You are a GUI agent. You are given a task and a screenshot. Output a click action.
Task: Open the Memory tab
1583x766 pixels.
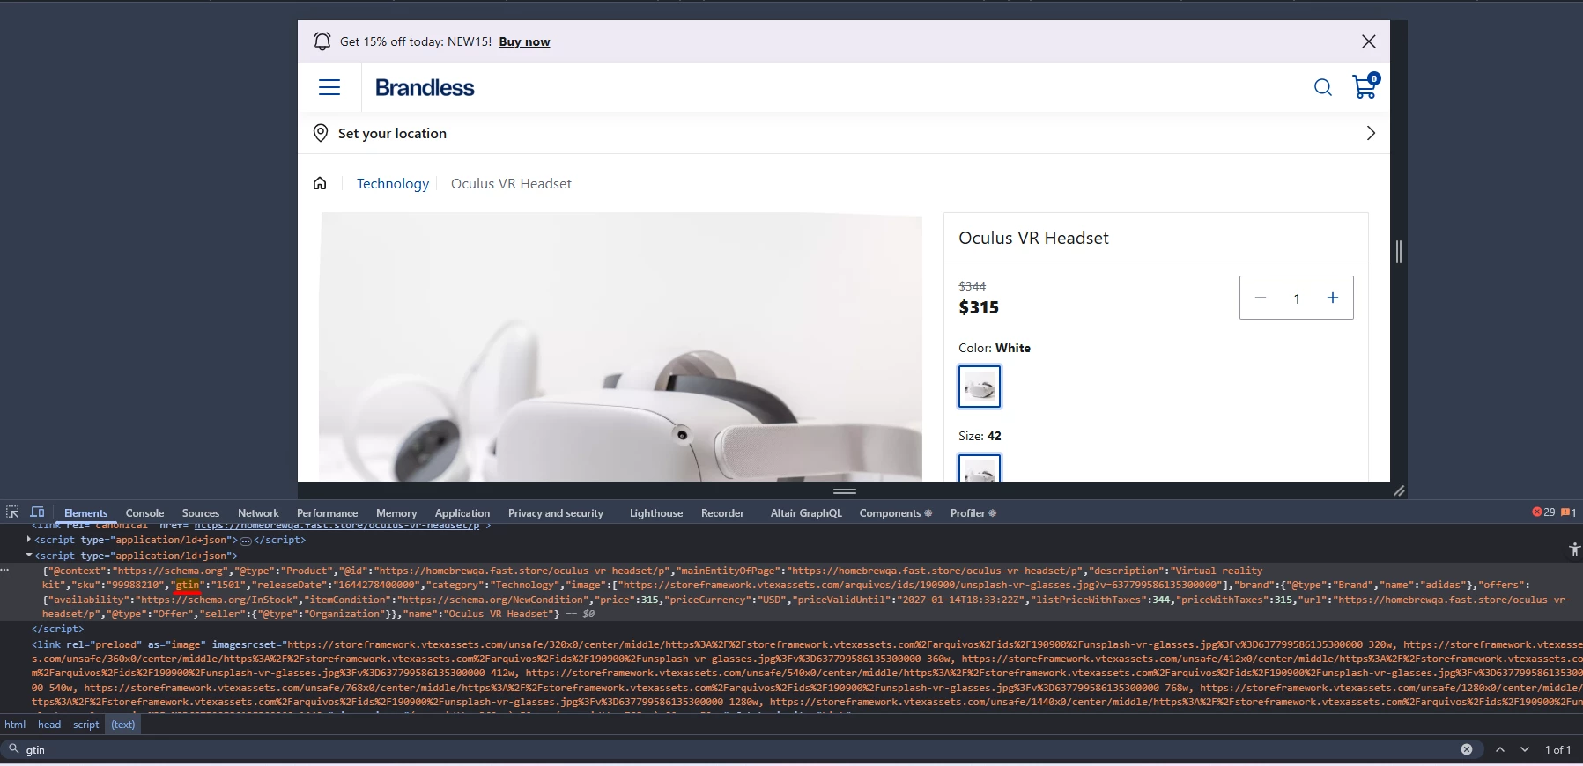(x=396, y=513)
